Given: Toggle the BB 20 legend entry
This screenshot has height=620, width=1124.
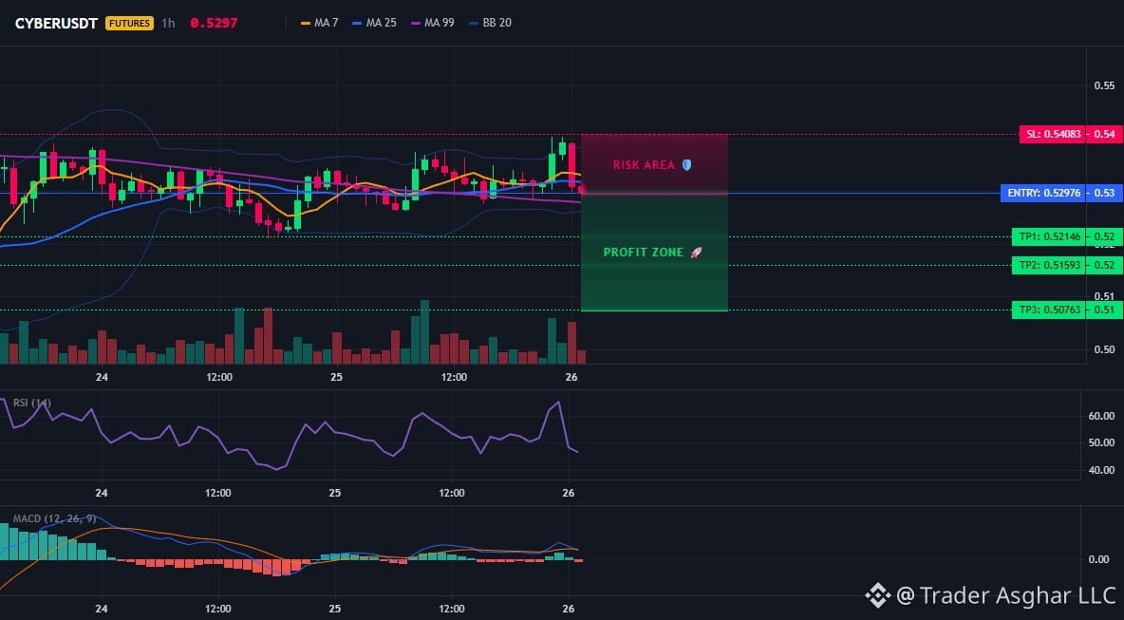Looking at the screenshot, I should click(x=490, y=23).
